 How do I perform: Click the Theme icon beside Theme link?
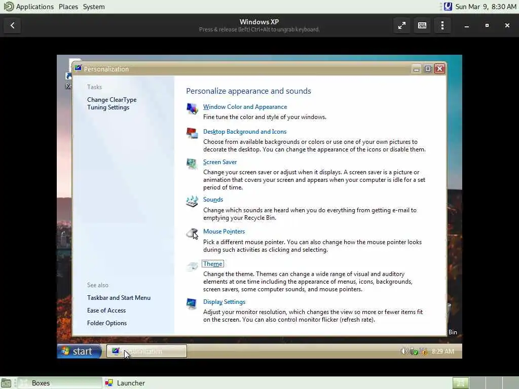(192, 266)
